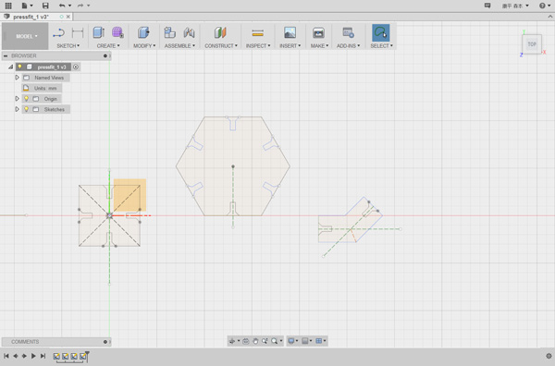Click the New Component icon in Assemble

point(169,32)
